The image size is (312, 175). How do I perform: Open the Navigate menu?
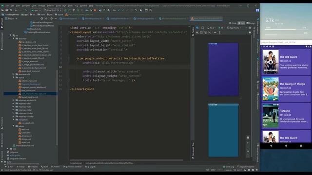point(26,6)
